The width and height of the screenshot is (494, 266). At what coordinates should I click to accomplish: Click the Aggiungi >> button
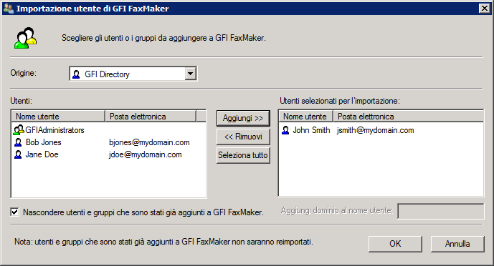(x=243, y=118)
